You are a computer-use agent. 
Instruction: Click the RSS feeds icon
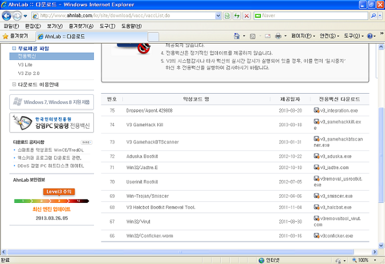point(252,37)
